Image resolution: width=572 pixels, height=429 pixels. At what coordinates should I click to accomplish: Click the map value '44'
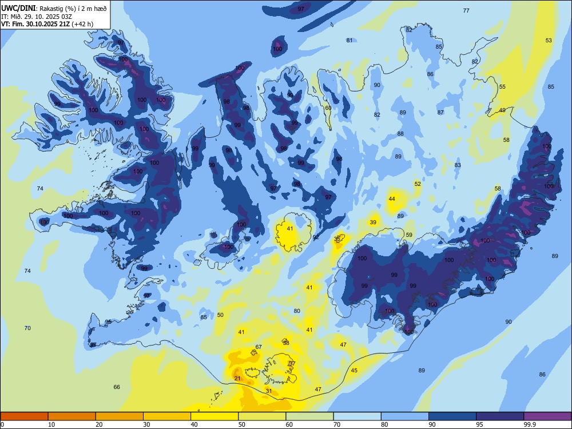point(392,199)
